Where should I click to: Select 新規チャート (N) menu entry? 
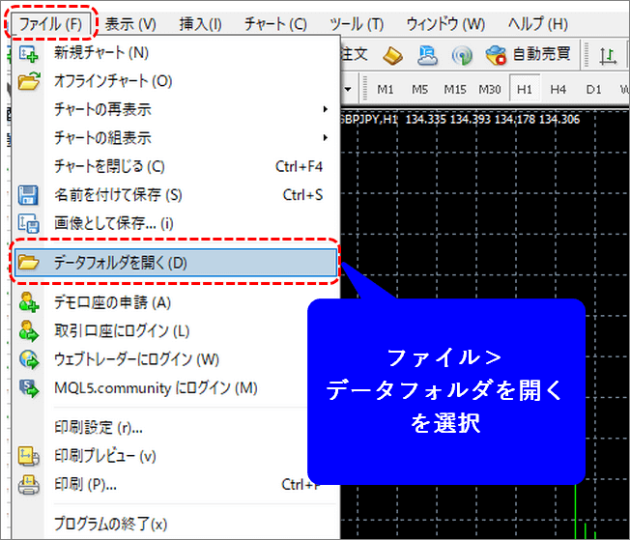(174, 52)
